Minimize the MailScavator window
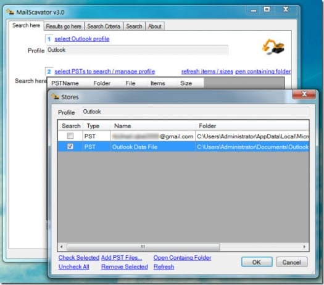 point(254,10)
